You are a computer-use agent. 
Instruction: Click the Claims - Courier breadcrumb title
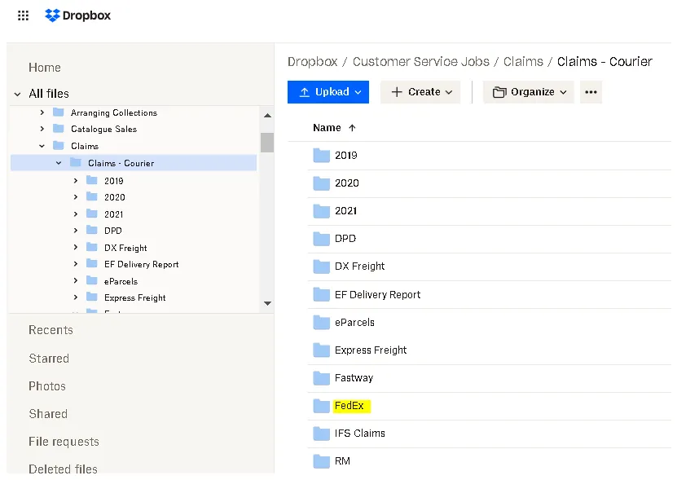tap(604, 62)
